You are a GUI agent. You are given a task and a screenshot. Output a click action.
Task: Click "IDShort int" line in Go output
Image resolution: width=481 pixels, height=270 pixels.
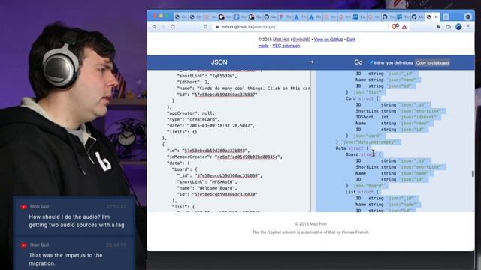click(396, 117)
